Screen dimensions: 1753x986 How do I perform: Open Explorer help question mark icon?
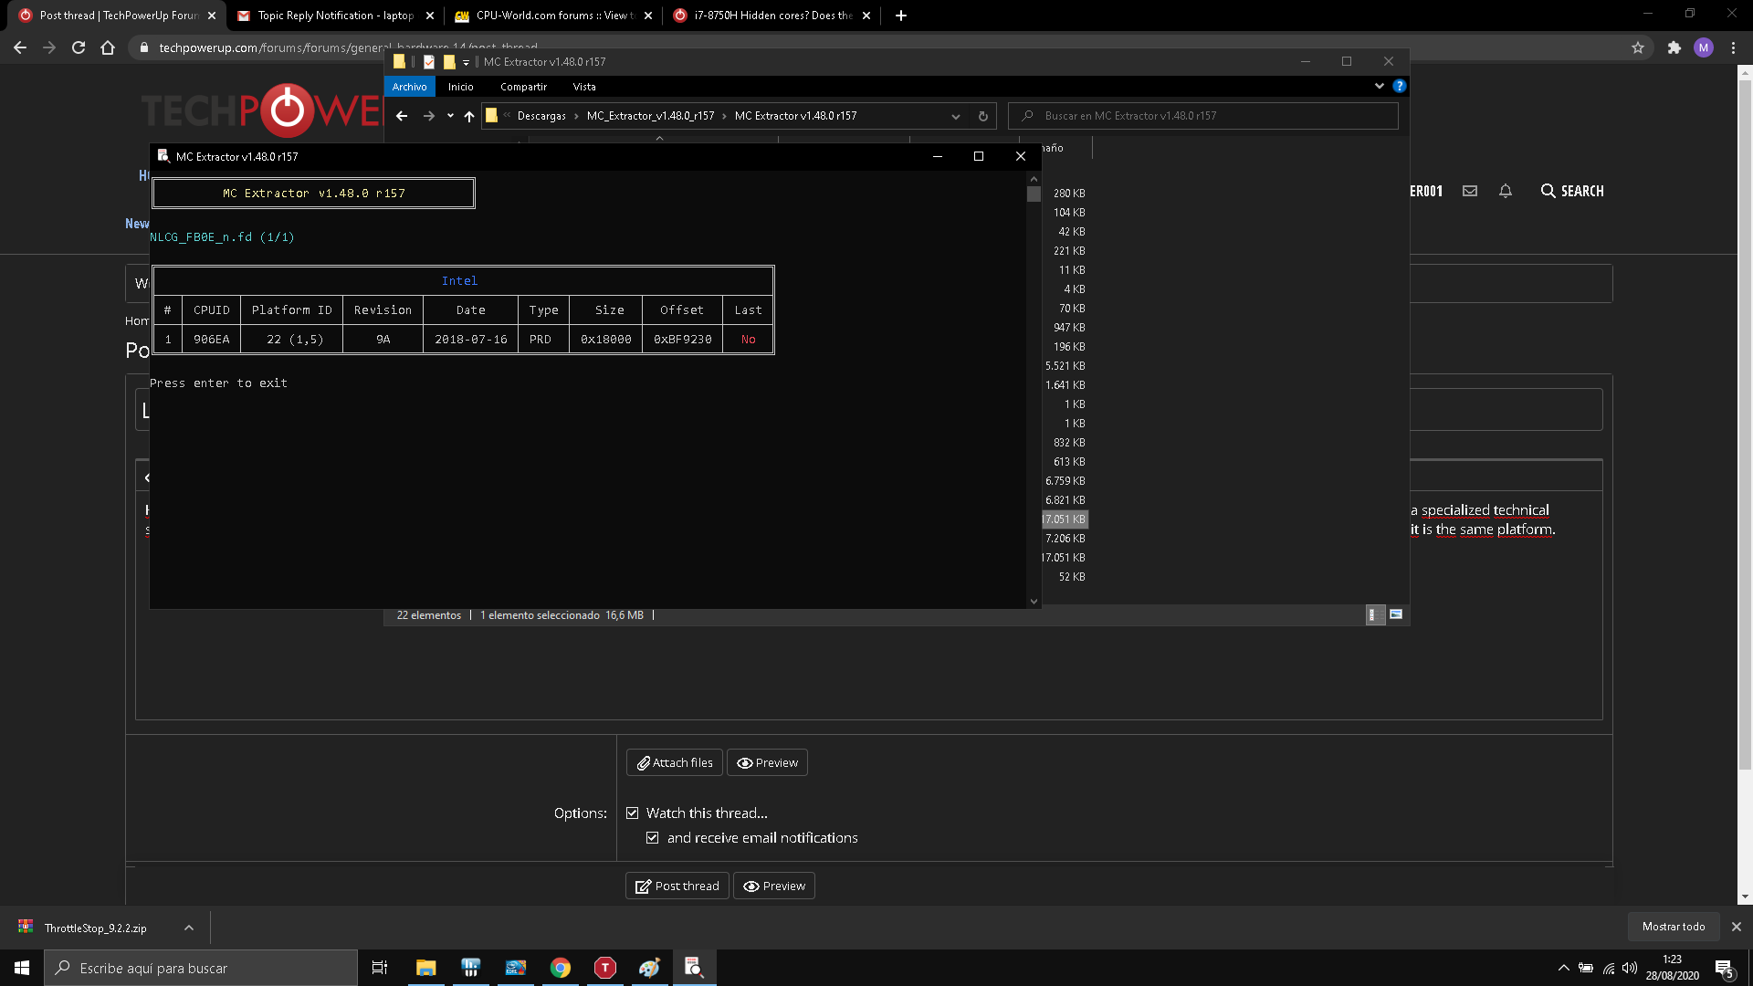(1400, 86)
